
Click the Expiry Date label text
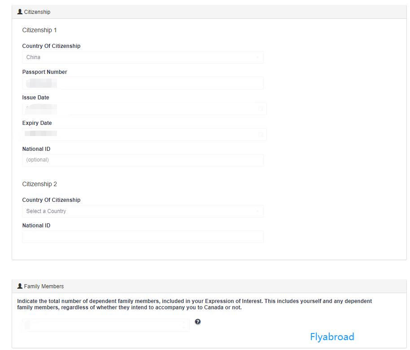(37, 123)
